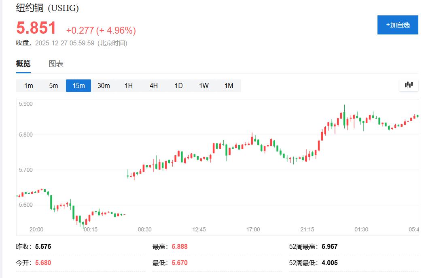Show the 1M monthly chart
Image resolution: width=424 pixels, height=278 pixels.
click(229, 86)
